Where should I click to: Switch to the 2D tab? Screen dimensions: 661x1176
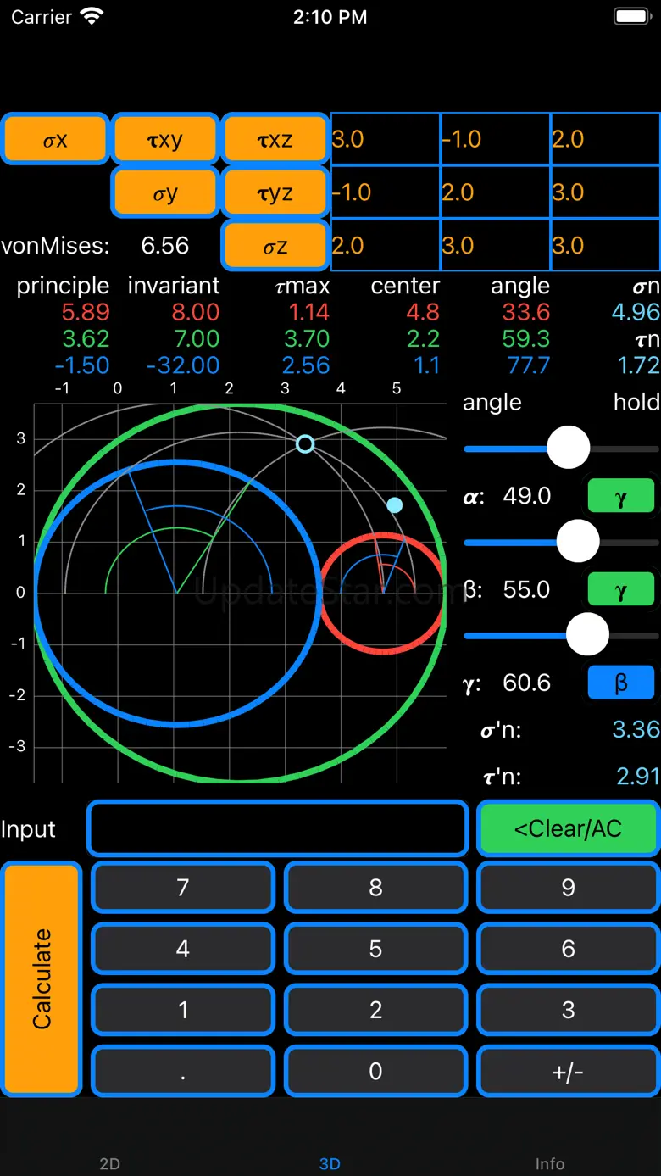pyautogui.click(x=110, y=1163)
